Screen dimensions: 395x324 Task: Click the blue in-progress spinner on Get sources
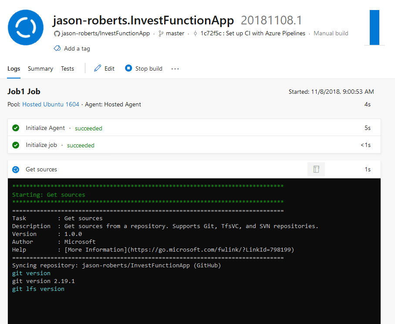point(16,169)
